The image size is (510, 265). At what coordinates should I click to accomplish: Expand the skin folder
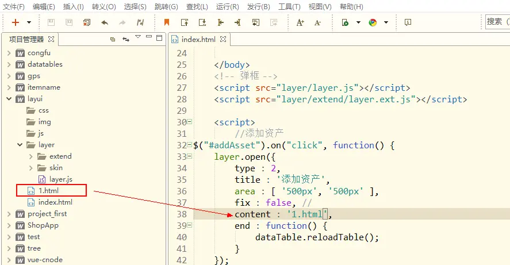[x=31, y=168]
